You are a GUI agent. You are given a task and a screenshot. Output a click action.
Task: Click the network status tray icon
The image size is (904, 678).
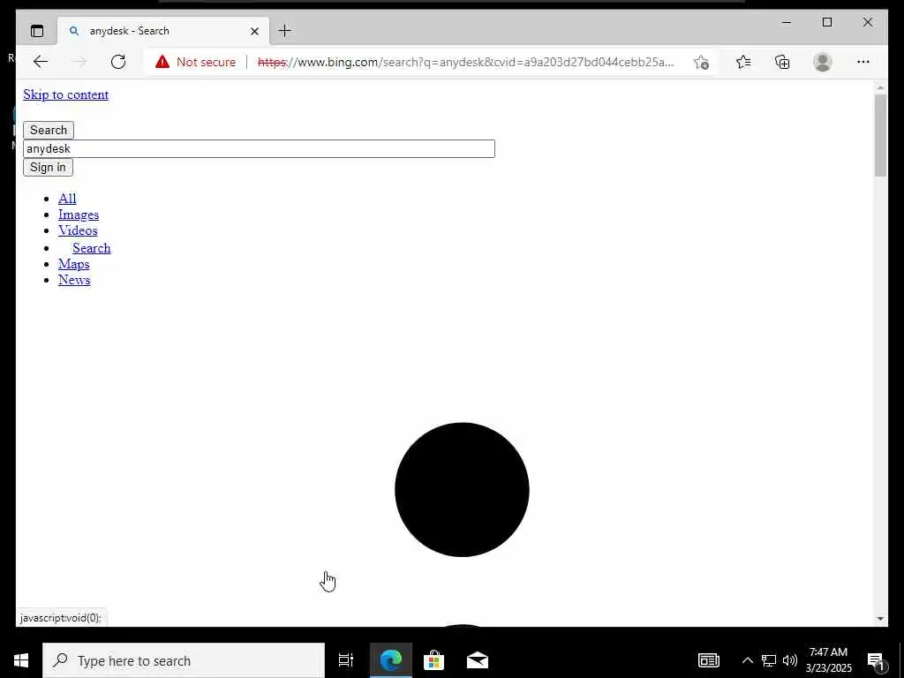pos(769,660)
